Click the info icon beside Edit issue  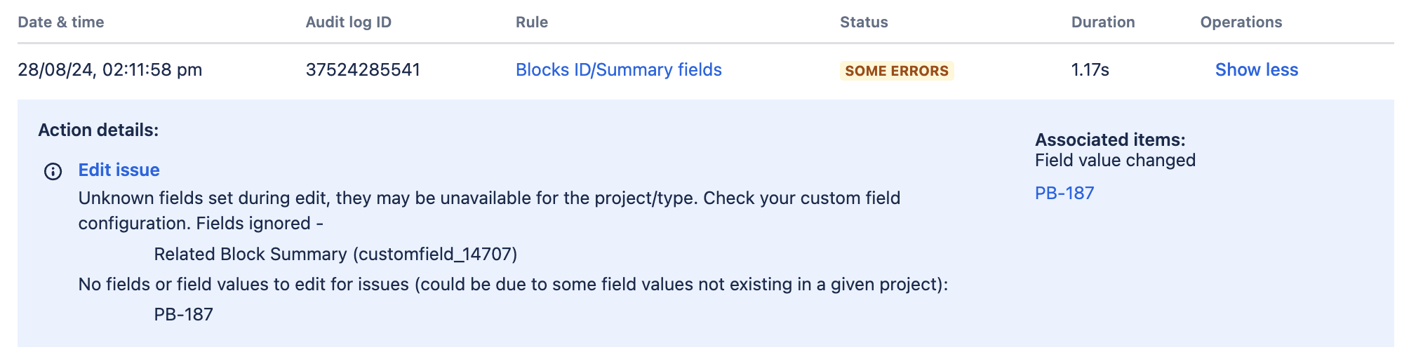point(53,171)
